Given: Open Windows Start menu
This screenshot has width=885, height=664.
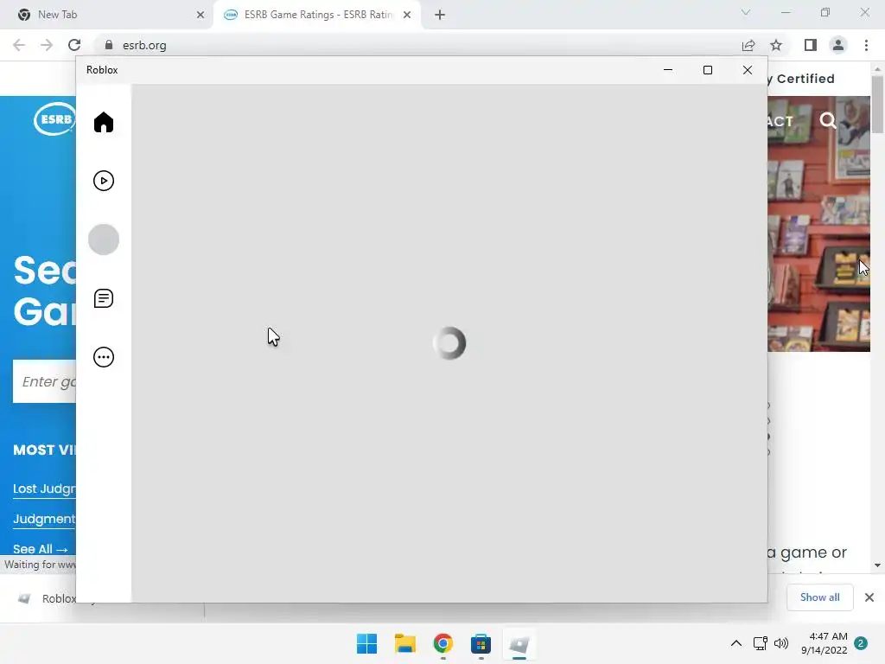Looking at the screenshot, I should 366,643.
